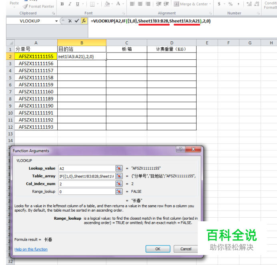Click in the Table_array input field

(87, 176)
